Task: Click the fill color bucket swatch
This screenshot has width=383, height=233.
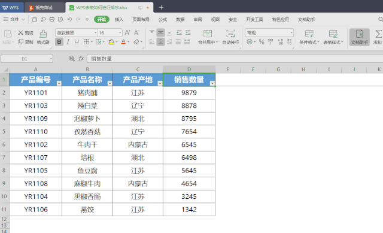Action: (111, 42)
